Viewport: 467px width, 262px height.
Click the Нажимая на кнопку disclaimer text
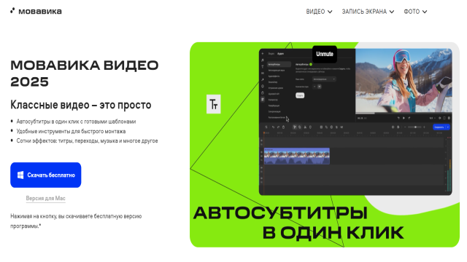coord(76,221)
